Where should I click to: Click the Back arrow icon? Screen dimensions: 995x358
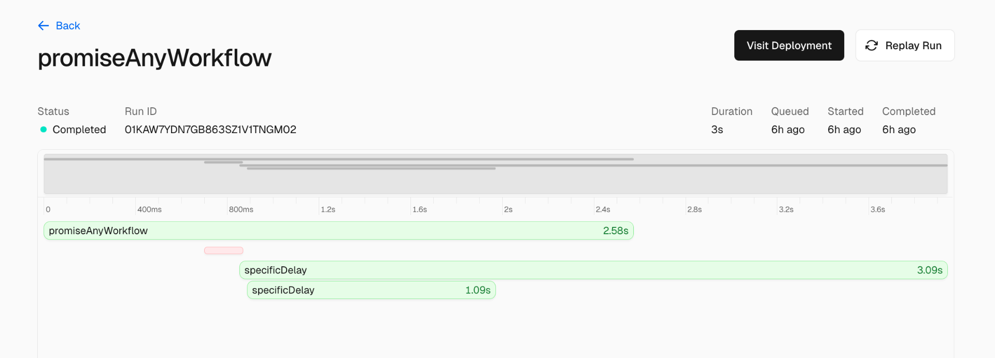point(44,26)
